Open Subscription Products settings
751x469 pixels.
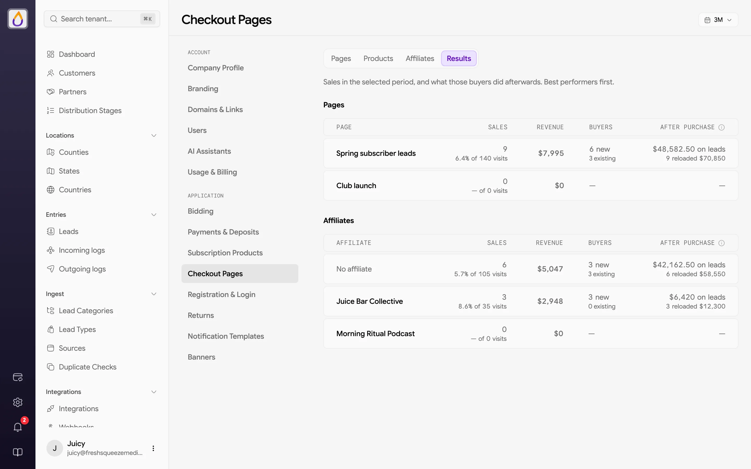(x=225, y=253)
